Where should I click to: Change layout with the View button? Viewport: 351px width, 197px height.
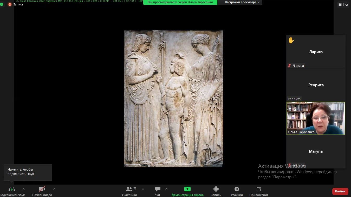[343, 4]
